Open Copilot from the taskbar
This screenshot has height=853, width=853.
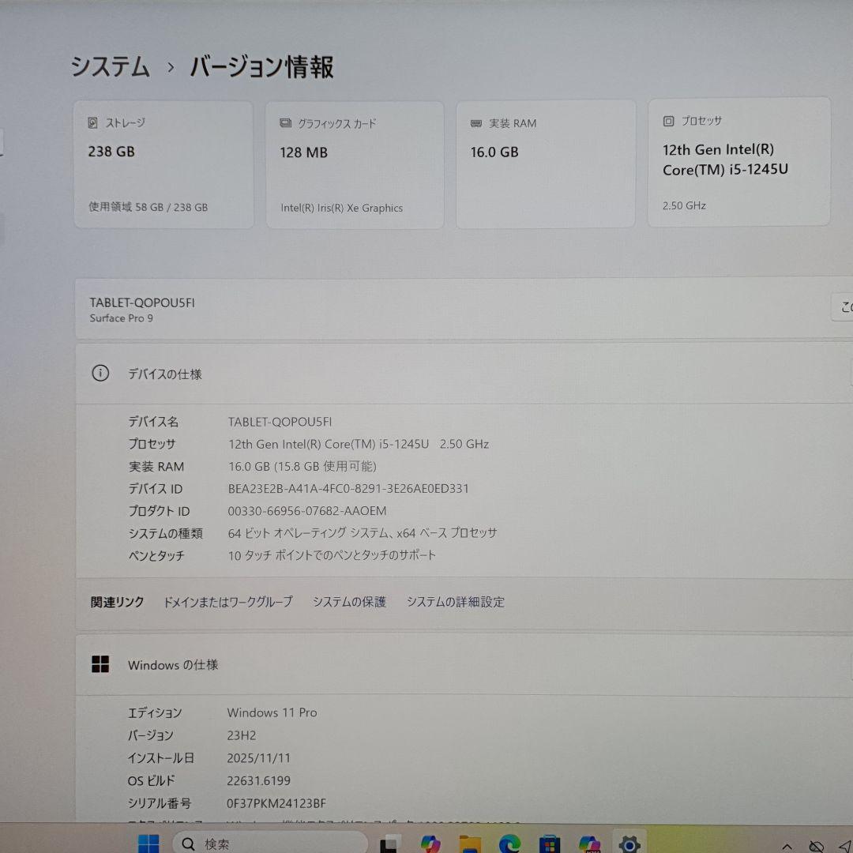(429, 842)
